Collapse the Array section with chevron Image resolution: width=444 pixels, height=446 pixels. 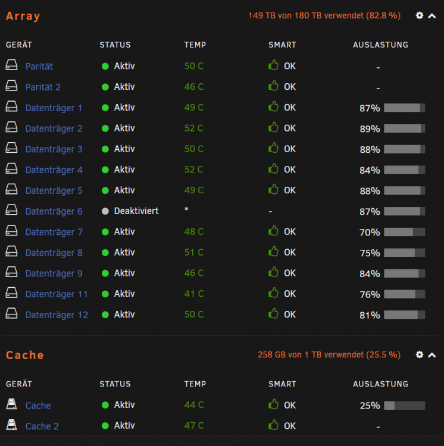[432, 16]
